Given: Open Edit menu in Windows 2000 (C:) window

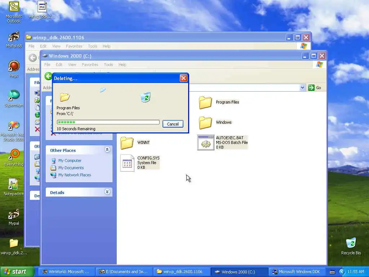Looking at the screenshot, I should coord(59,65).
